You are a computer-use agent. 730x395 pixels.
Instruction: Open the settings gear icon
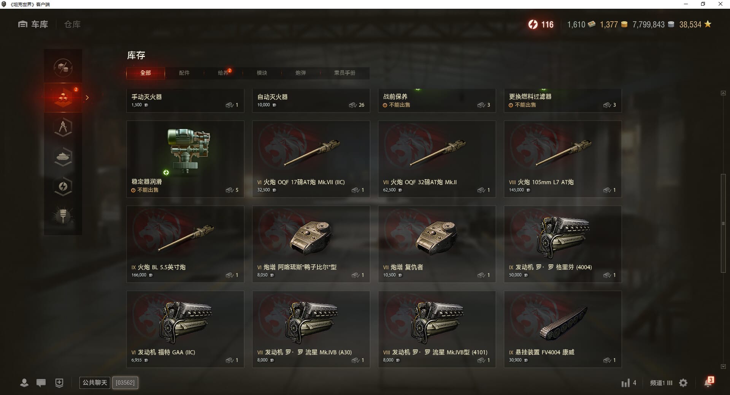tap(683, 383)
